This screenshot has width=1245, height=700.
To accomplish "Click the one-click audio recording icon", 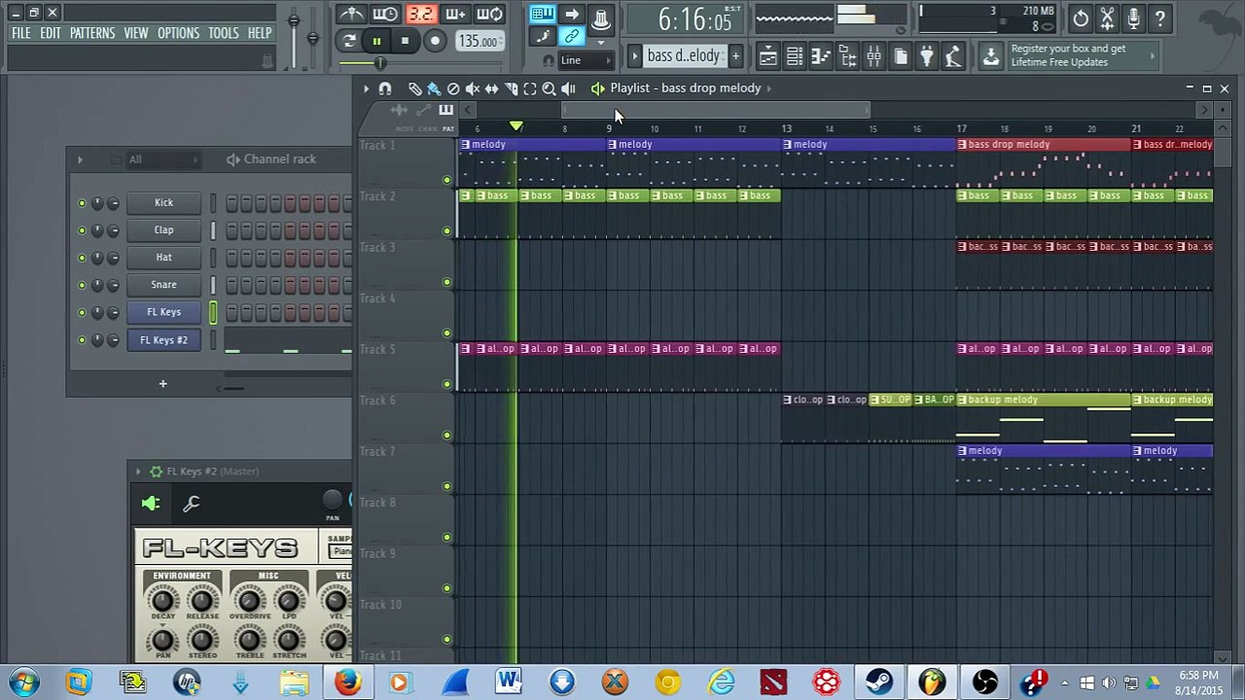I will [1133, 18].
